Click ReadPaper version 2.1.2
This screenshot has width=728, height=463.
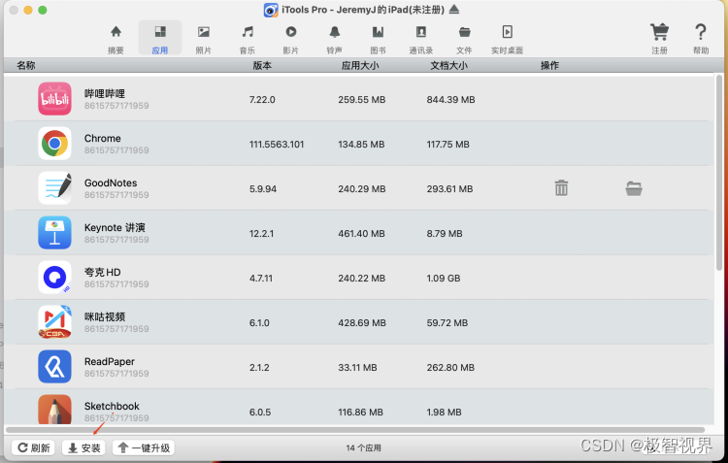[259, 367]
